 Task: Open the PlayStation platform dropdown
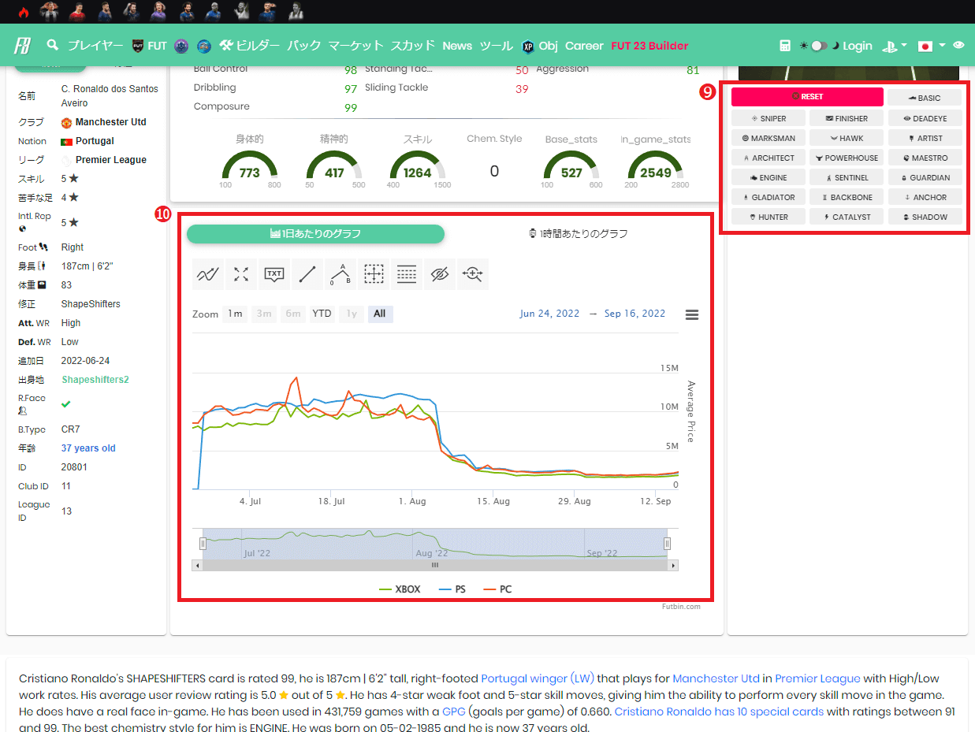pos(894,46)
